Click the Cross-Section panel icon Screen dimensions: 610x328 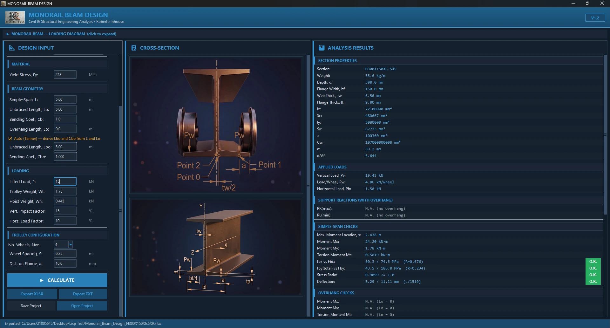[134, 48]
